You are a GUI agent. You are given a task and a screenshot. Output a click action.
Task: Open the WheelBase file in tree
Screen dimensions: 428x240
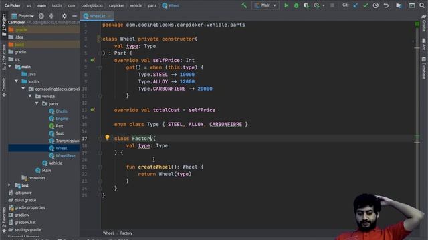[x=62, y=155]
